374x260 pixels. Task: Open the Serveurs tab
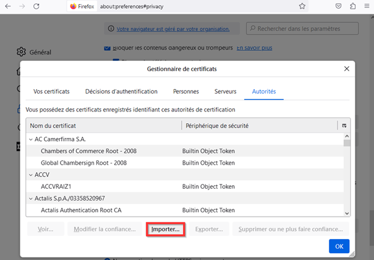point(225,92)
